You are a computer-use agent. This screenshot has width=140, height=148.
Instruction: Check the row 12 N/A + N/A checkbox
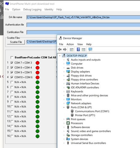[12, 117]
